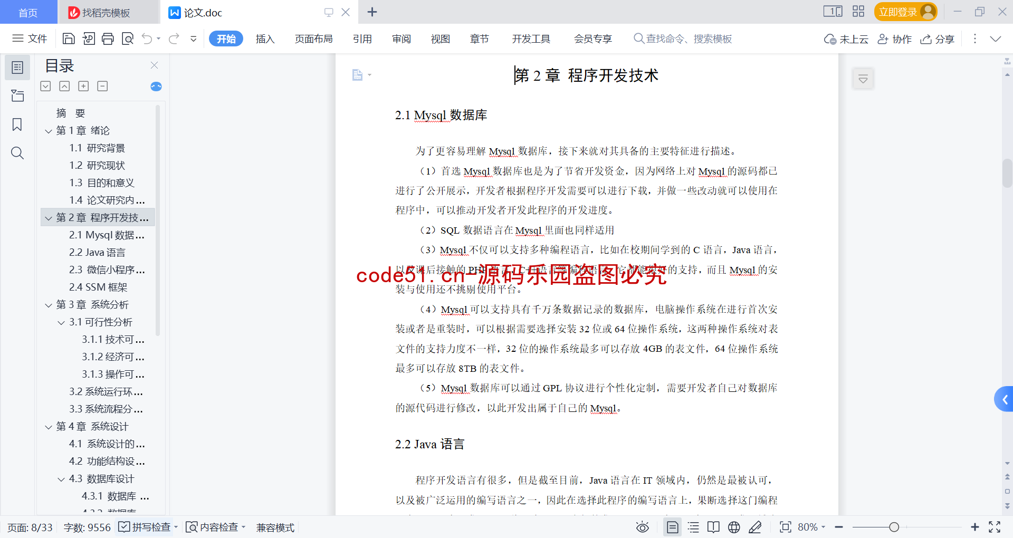Collapse the 4.3 数据库设计 node

[61, 479]
